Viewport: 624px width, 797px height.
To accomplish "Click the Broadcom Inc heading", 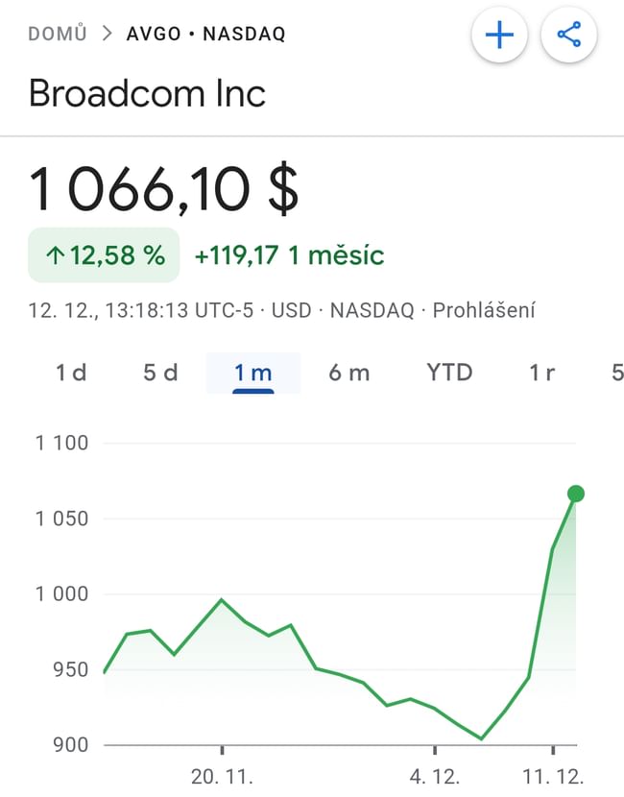I will pos(147,93).
